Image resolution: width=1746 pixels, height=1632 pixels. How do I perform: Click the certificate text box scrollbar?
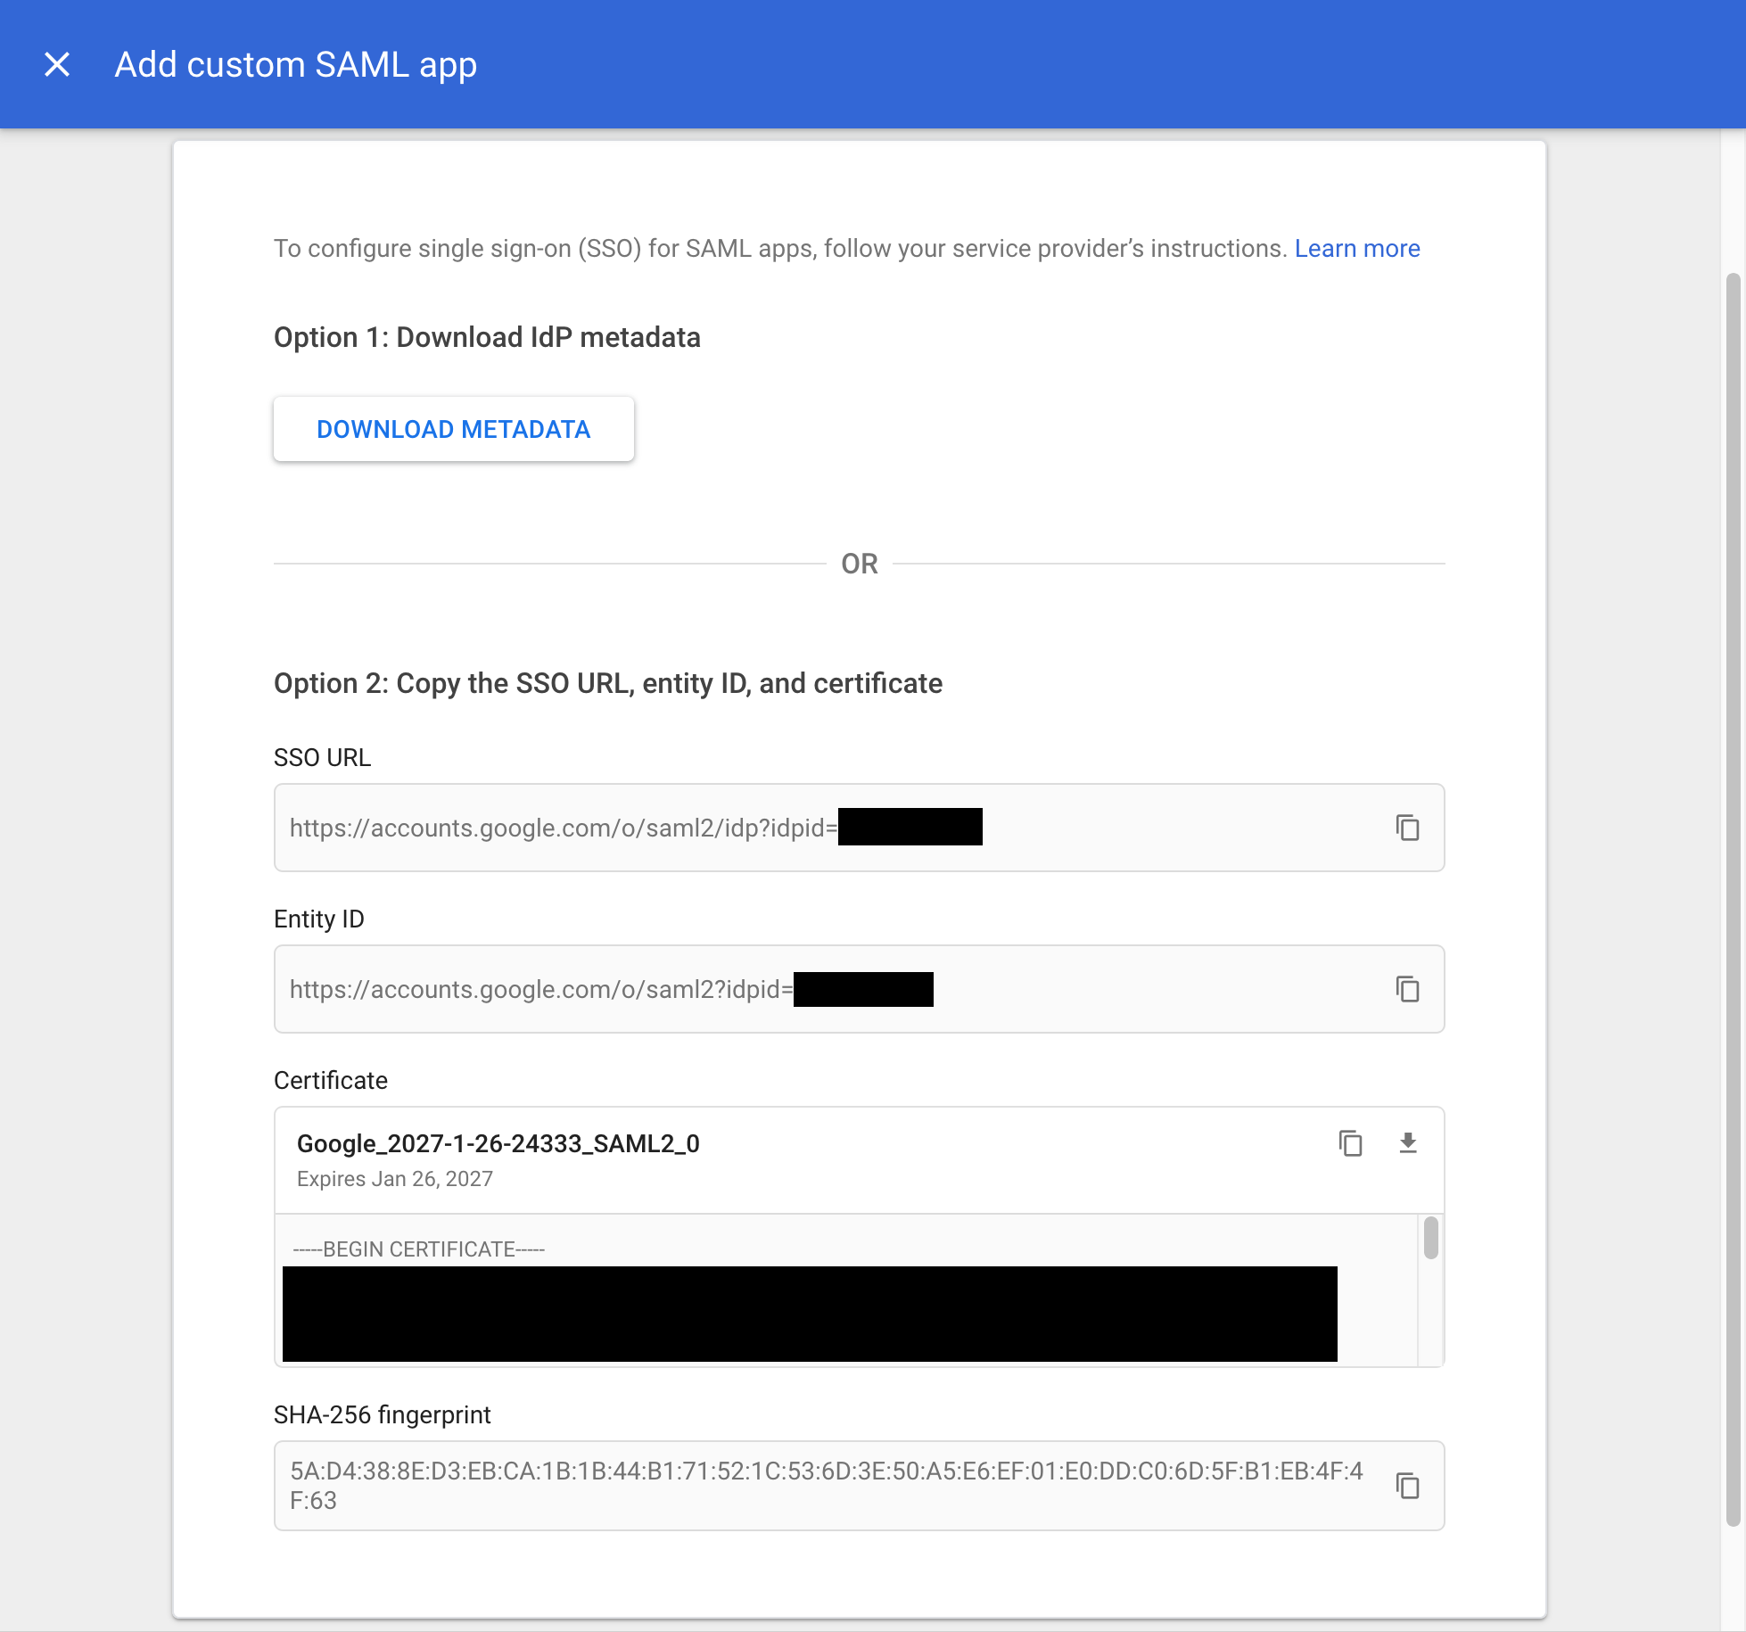[x=1430, y=1238]
